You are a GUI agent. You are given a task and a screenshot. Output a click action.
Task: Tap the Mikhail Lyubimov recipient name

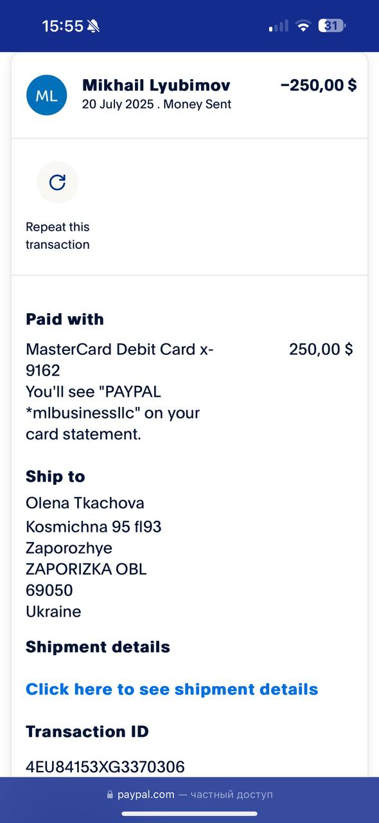(x=156, y=86)
